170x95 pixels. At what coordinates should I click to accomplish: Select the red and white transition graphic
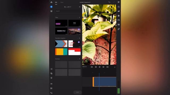pyautogui.click(x=74, y=52)
